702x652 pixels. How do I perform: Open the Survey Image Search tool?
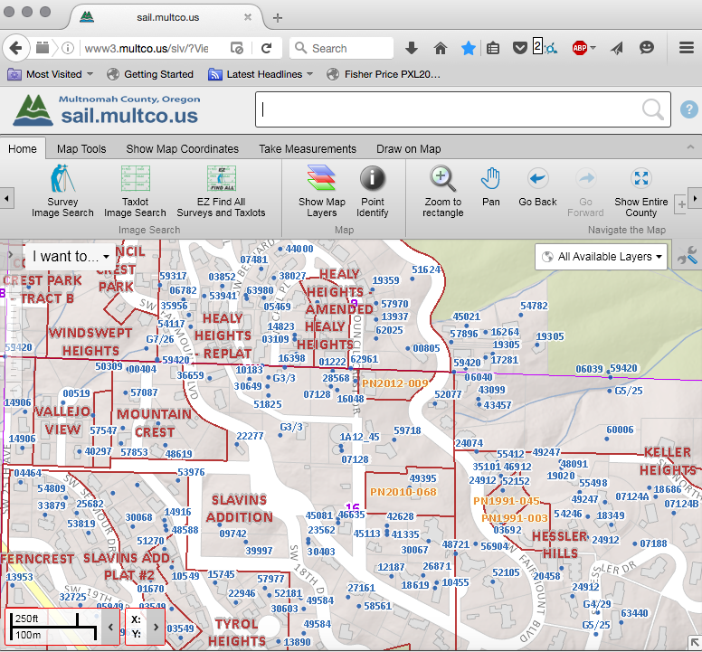[x=62, y=191]
